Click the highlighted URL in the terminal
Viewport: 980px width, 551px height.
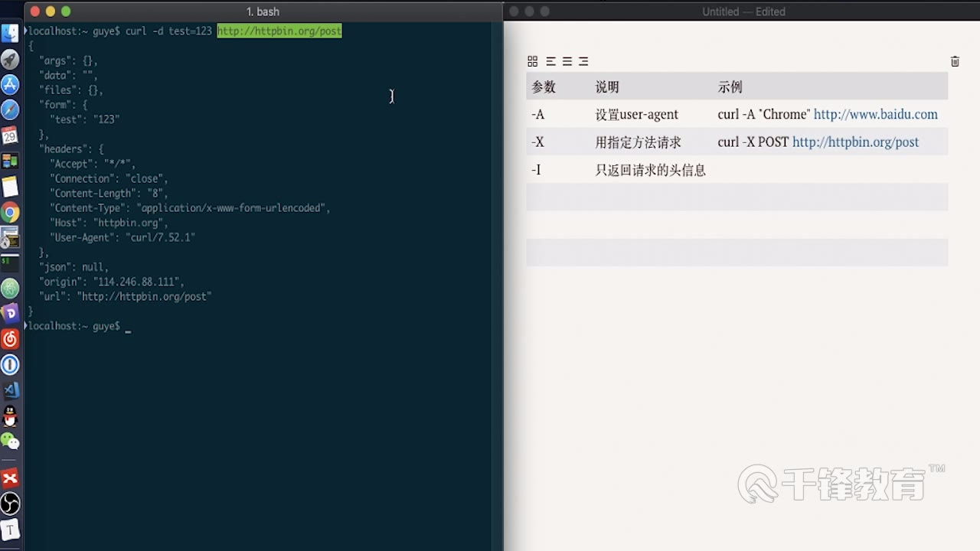click(x=279, y=31)
